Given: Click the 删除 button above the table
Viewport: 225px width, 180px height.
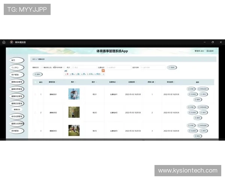Looking at the screenshot, I should tap(37, 74).
